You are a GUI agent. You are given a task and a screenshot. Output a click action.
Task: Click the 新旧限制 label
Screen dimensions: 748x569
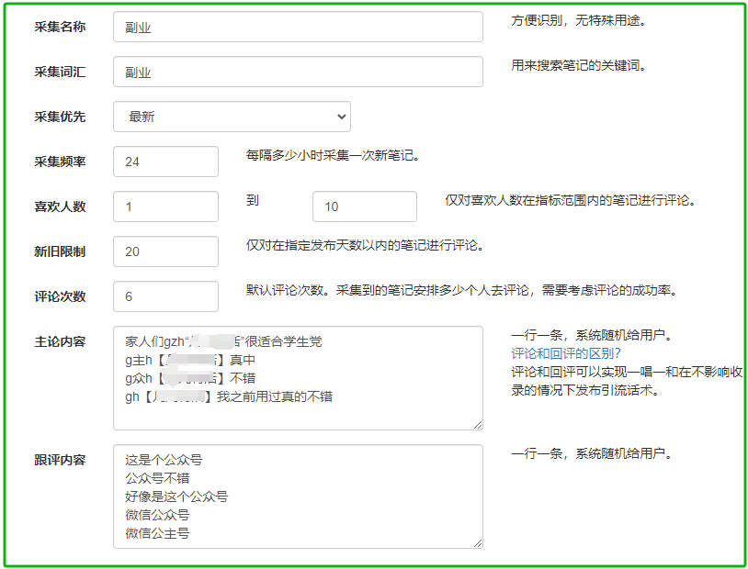[60, 251]
